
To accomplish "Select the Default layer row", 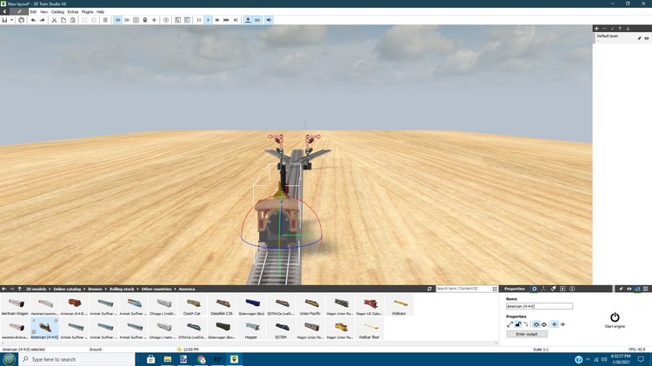I will click(x=622, y=38).
